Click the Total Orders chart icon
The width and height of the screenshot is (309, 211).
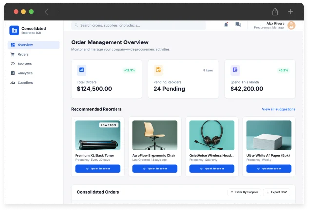coord(81,70)
